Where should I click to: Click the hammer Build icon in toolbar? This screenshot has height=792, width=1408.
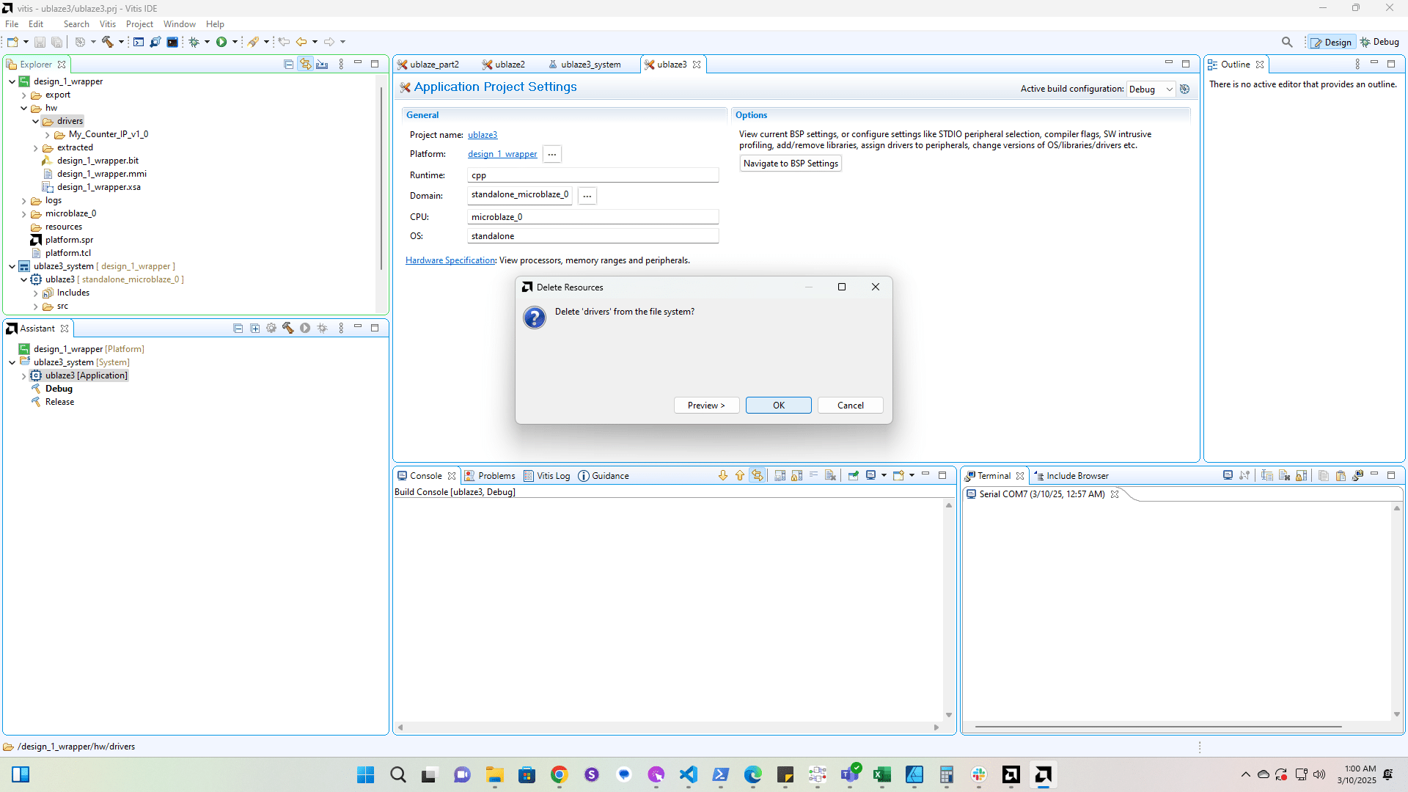point(107,42)
